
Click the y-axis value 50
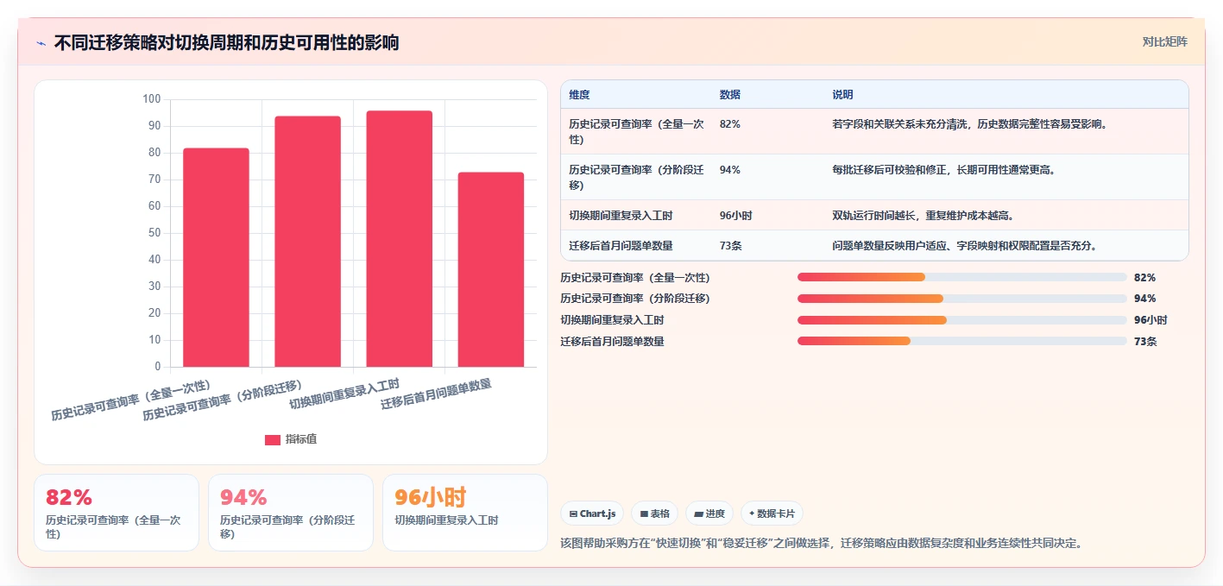coord(154,233)
